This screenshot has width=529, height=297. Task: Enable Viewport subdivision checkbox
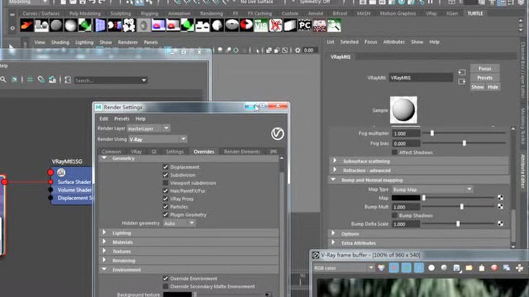click(166, 183)
